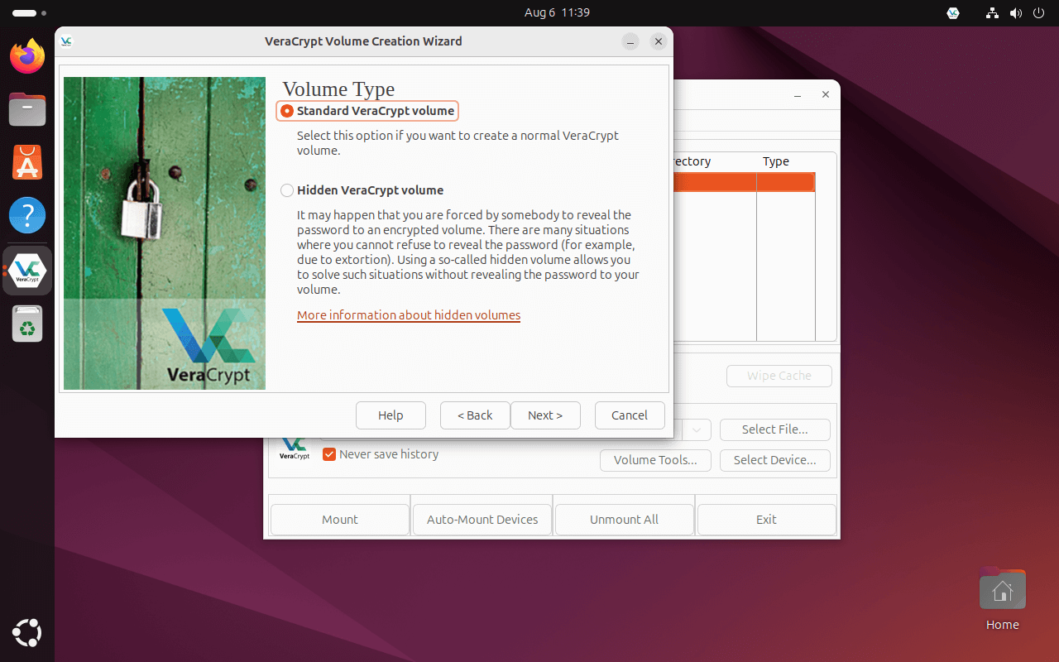Open the Files app in dock

pyautogui.click(x=27, y=109)
